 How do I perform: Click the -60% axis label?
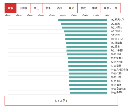[x=41, y=15]
